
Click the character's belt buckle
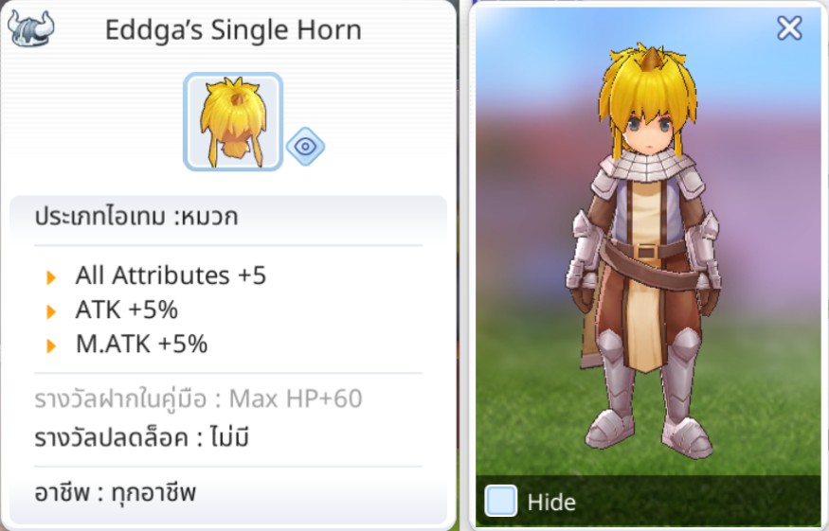coord(647,252)
